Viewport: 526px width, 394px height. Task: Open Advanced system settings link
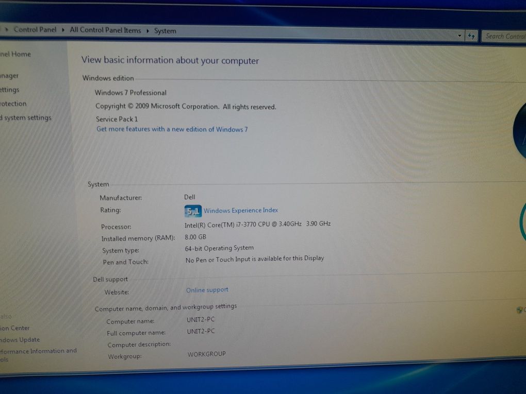25,117
